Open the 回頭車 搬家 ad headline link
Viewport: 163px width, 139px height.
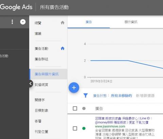pos(123,120)
